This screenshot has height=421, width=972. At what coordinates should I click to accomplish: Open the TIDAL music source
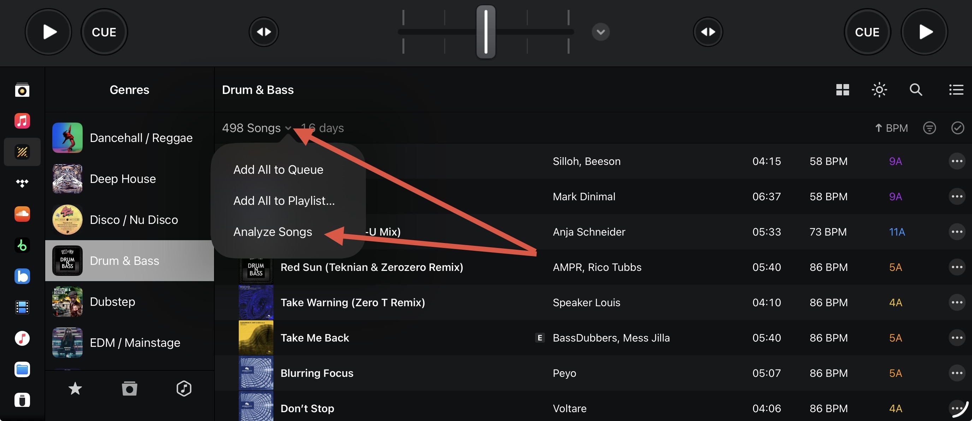pos(22,183)
